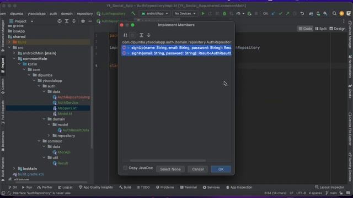
Task: Open Mappers.kt file in tree
Action: [x=65, y=108]
